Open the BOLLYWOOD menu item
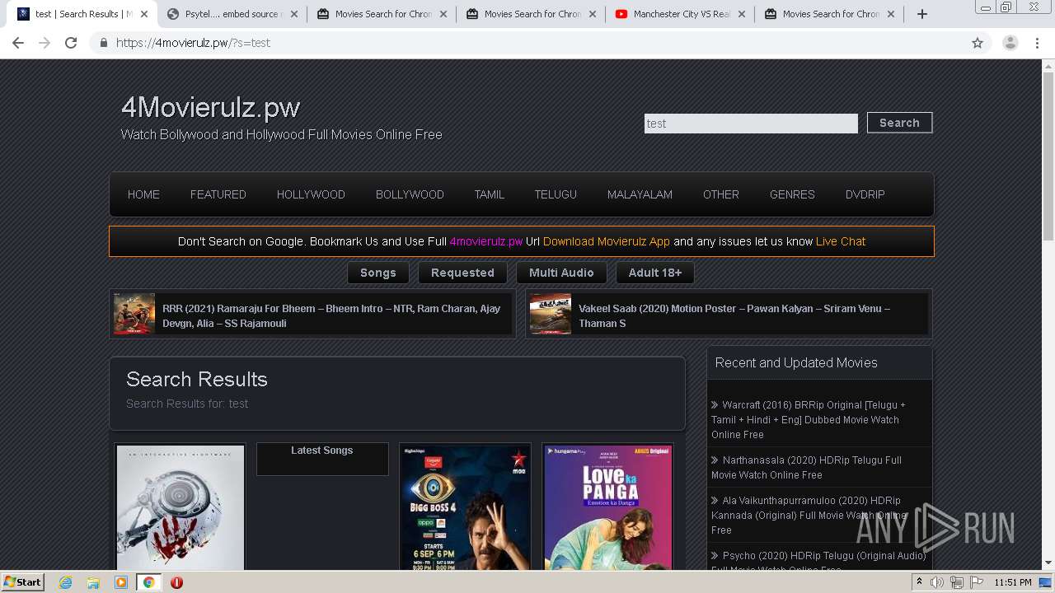 click(410, 194)
